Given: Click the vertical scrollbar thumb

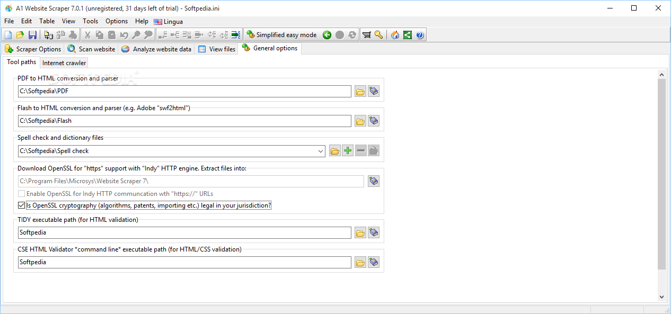Looking at the screenshot, I should [x=661, y=175].
